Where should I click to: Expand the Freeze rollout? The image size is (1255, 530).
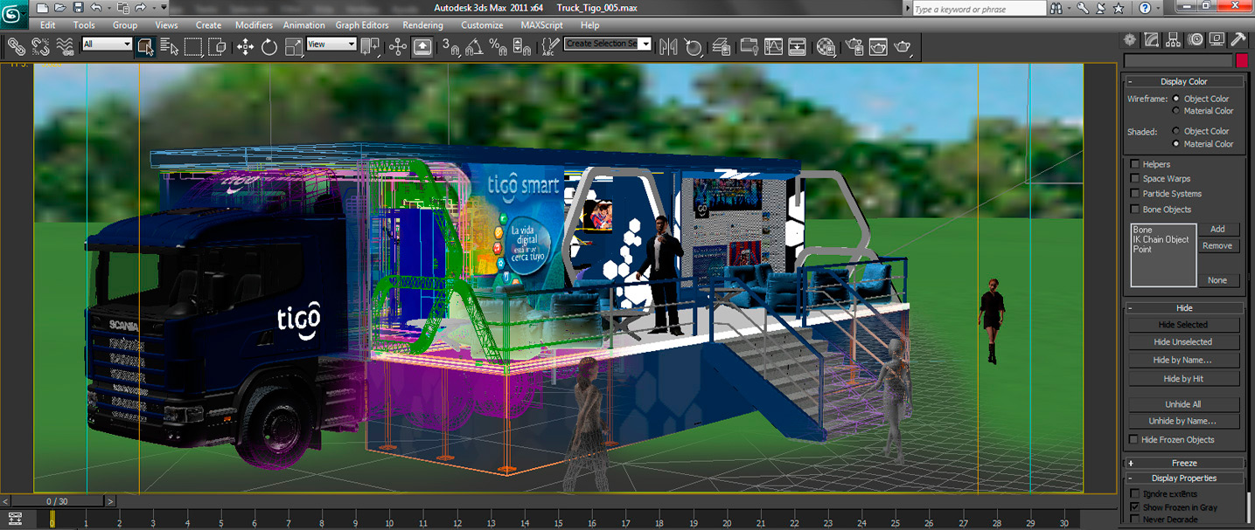[x=1184, y=463]
